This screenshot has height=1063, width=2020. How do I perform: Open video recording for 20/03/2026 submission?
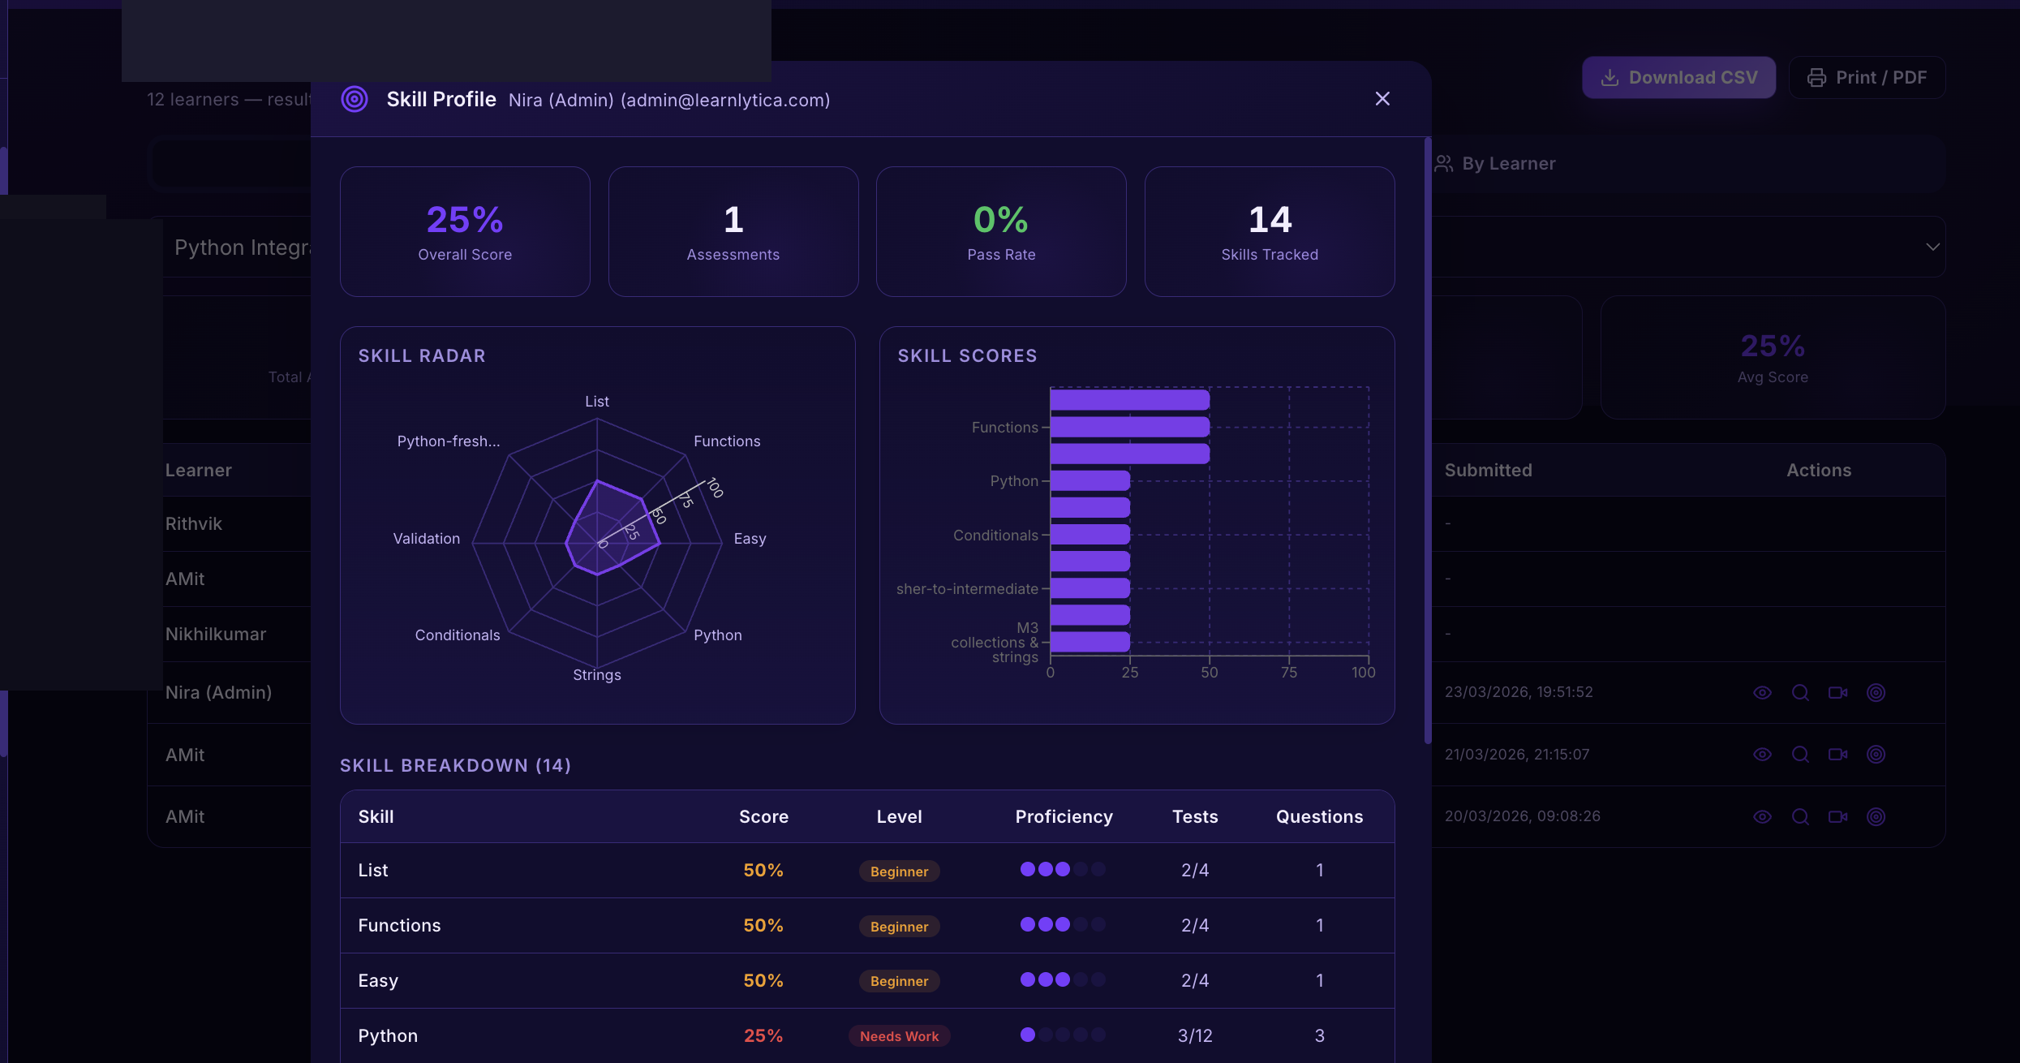[x=1838, y=817]
